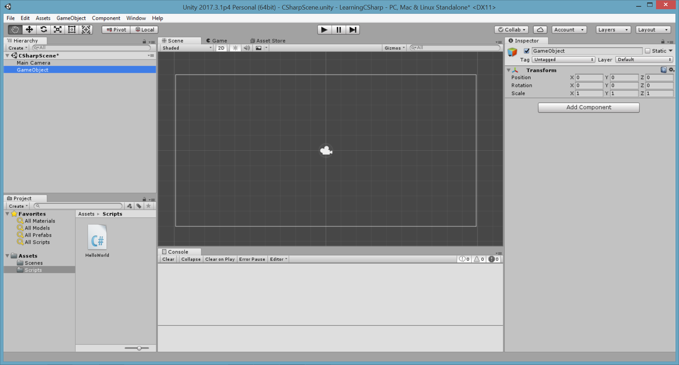Collapse the Favorites tree
This screenshot has width=679, height=365.
pos(7,214)
